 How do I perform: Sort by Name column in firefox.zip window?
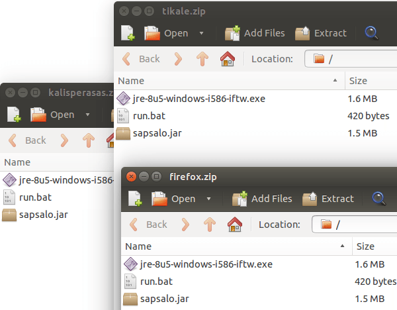coord(237,246)
